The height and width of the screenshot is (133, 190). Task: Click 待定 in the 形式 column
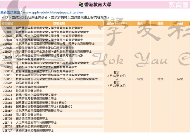click(x=140, y=79)
